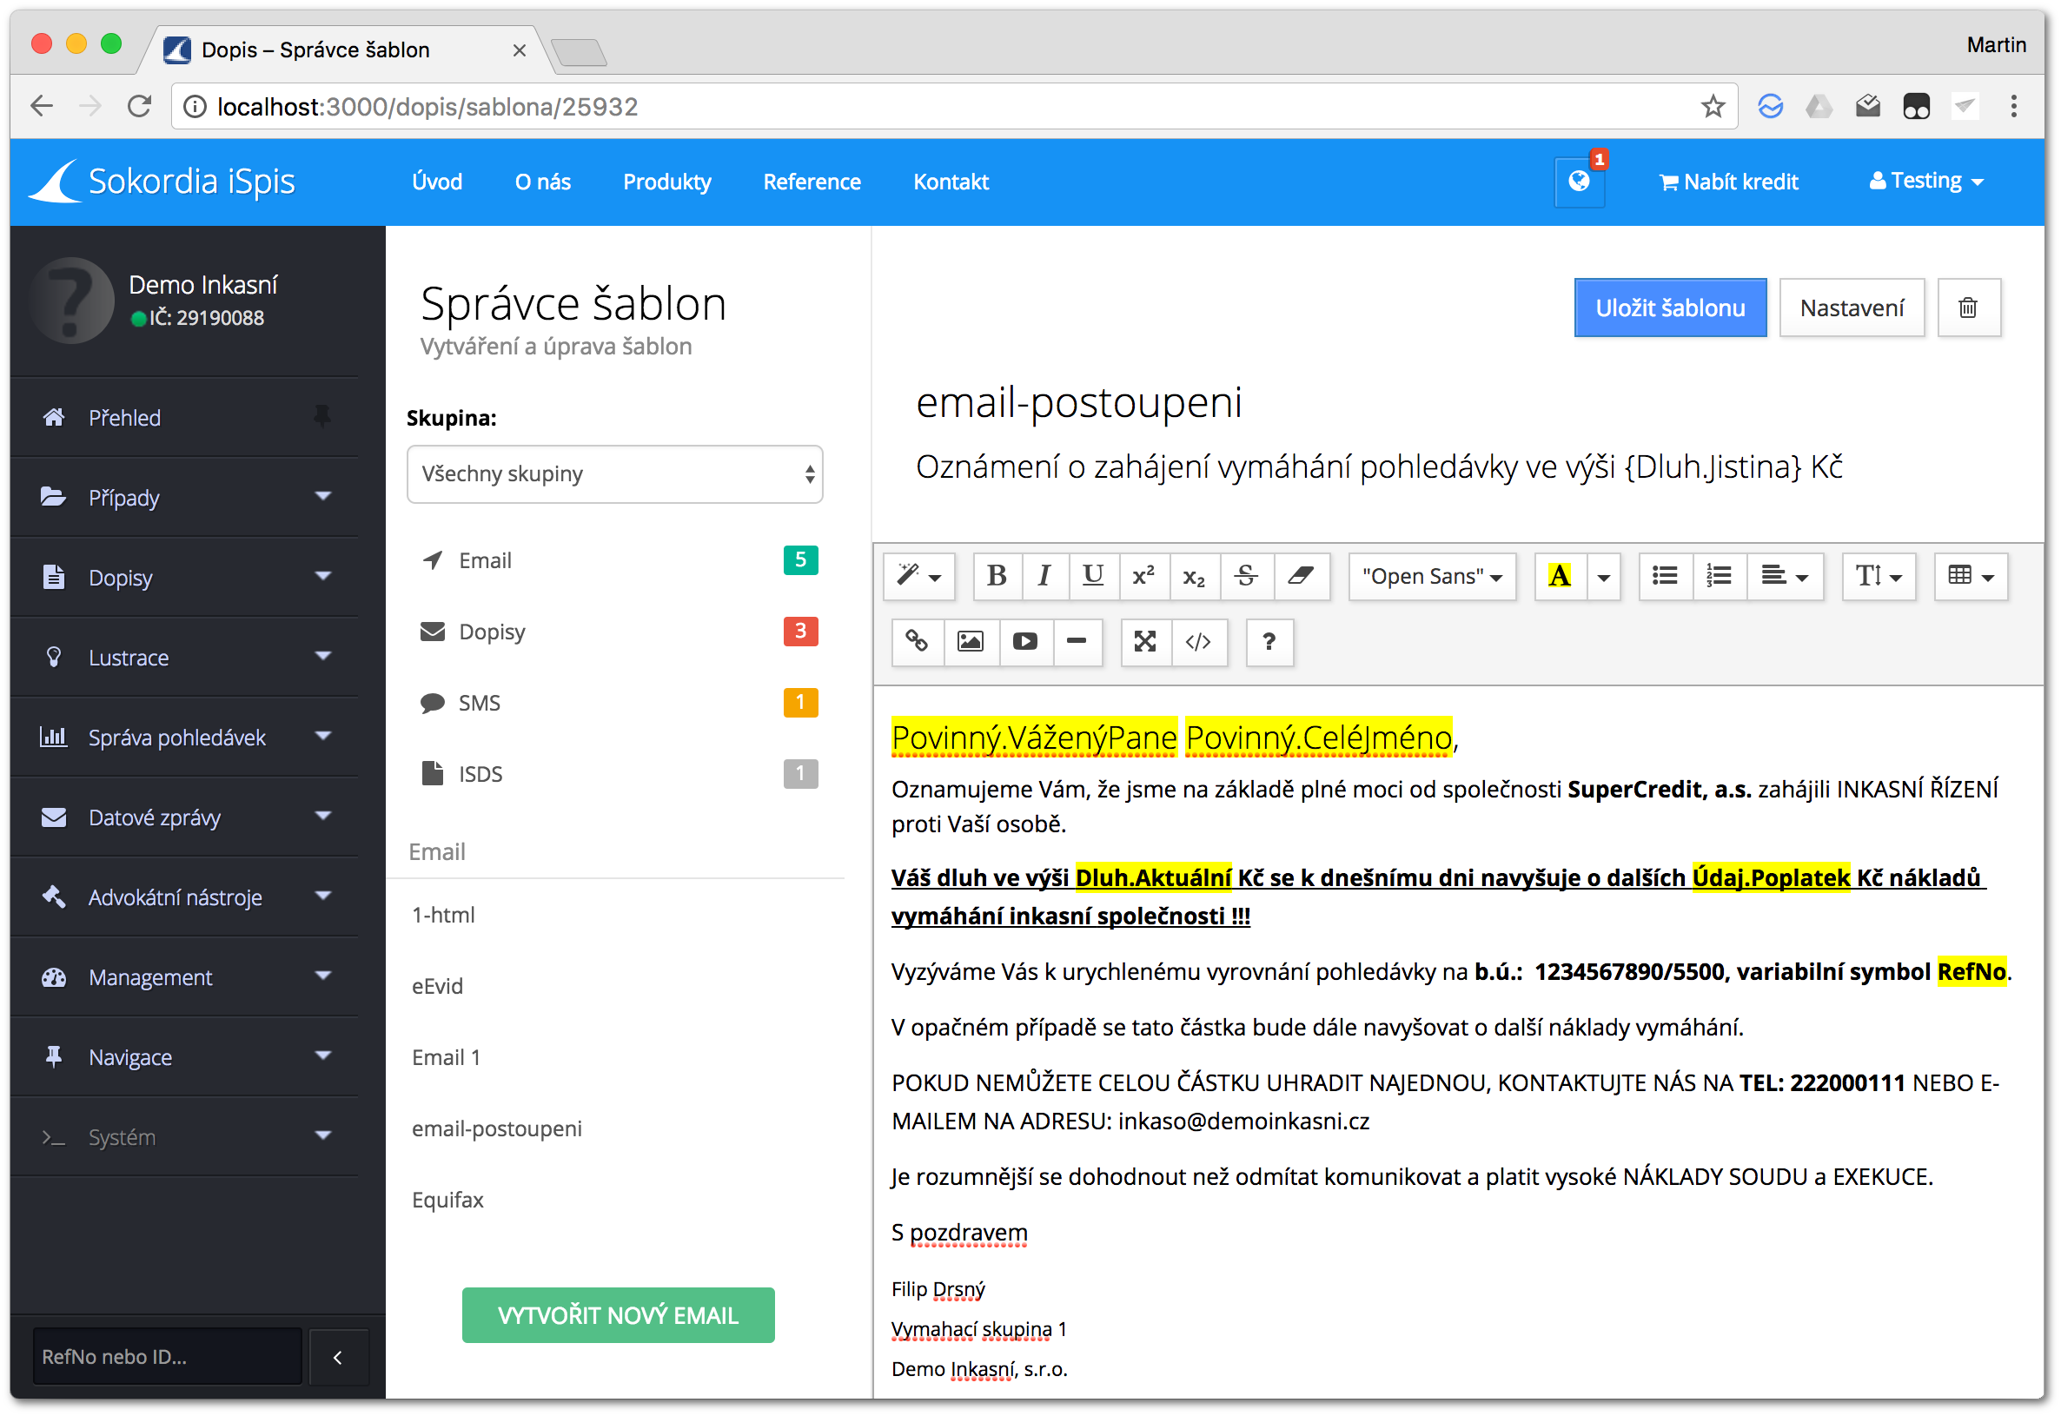Image resolution: width=2061 pixels, height=1416 pixels.
Task: Click VYTVOŘIT NOVÝ EMAIL button
Action: coord(618,1315)
